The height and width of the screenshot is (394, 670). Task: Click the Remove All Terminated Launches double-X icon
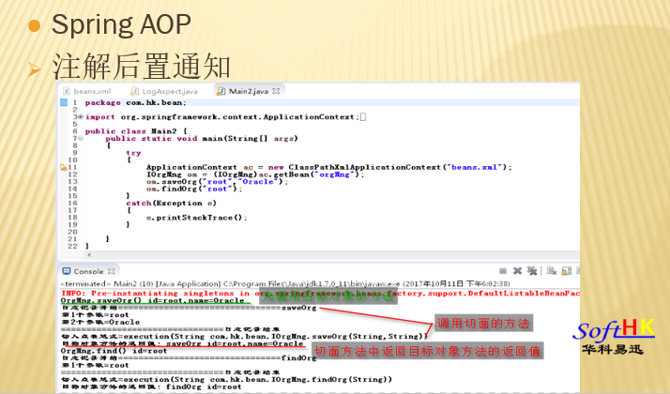(531, 271)
